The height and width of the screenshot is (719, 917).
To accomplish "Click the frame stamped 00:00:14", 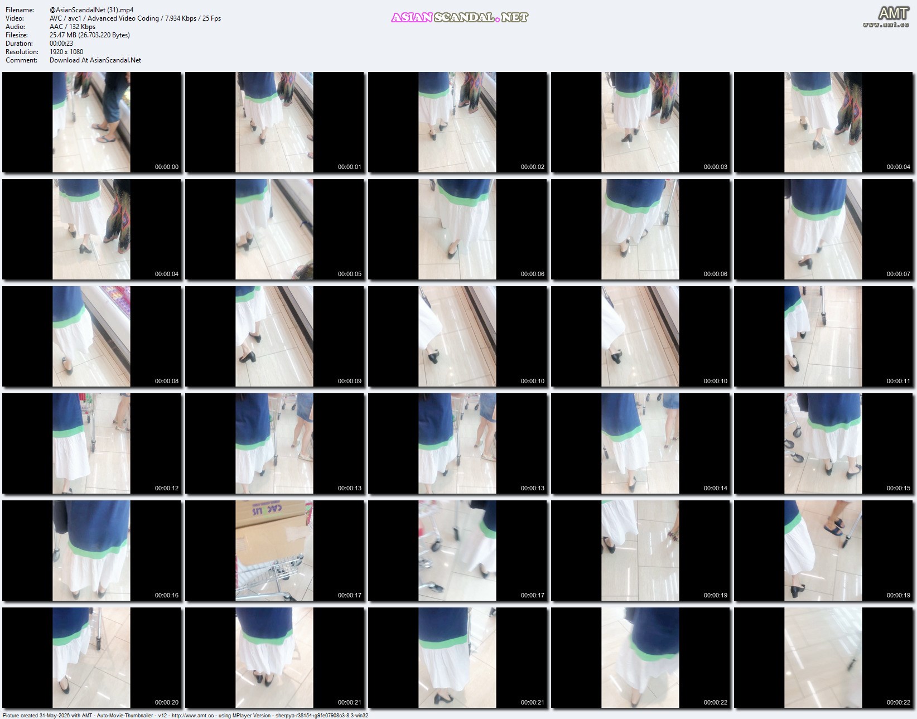I will pyautogui.click(x=640, y=443).
